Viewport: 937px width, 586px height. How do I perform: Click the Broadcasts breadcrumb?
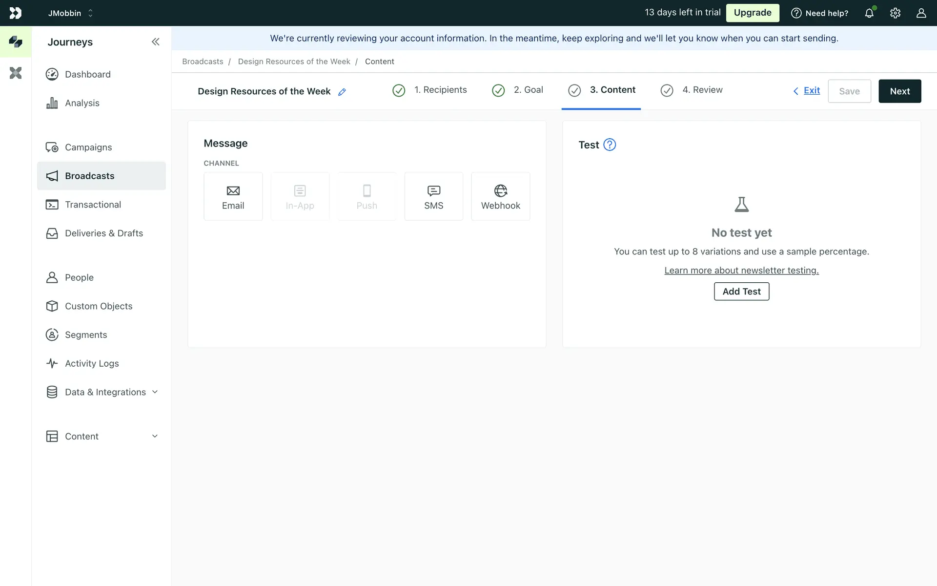[203, 62]
